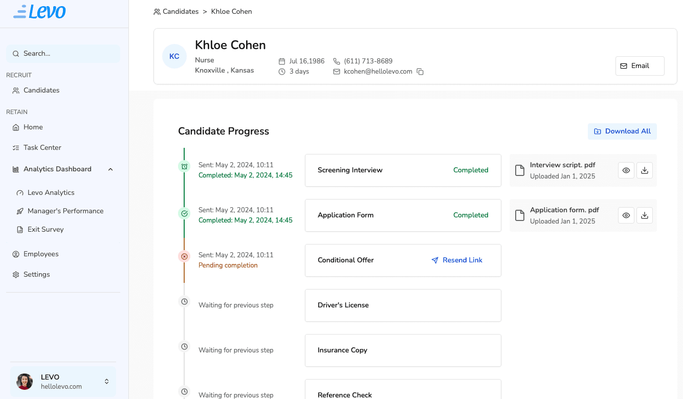Click the red failed step icon for Conditional Offer
This screenshot has width=683, height=399.
184,256
